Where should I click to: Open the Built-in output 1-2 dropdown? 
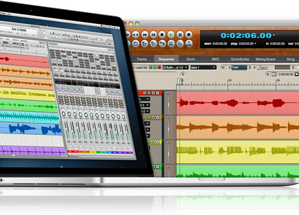[x=176, y=68]
